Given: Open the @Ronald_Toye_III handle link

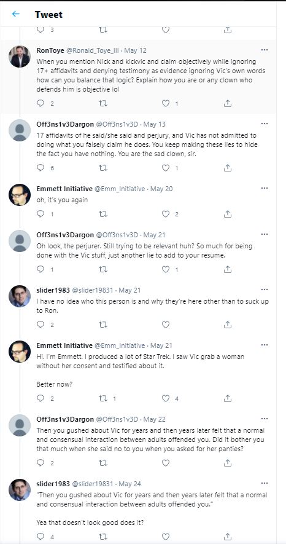Looking at the screenshot, I should 93,50.
